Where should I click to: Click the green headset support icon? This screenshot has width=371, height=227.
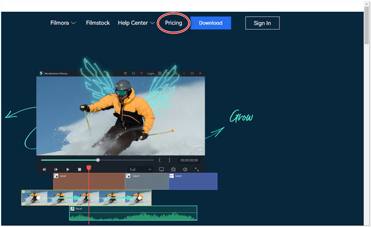pyautogui.click(x=133, y=73)
